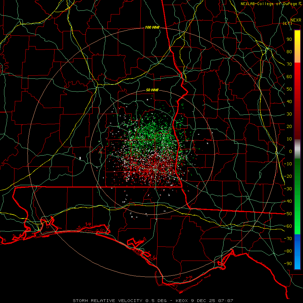Click the -70 value on velocity scale
Screen dimensions: 303x303
(x=288, y=239)
